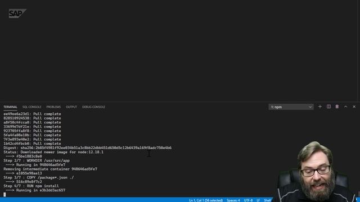360x202 pixels.
Task: Click 'Removing intermediate container' line
Action: pyautogui.click(x=50, y=169)
